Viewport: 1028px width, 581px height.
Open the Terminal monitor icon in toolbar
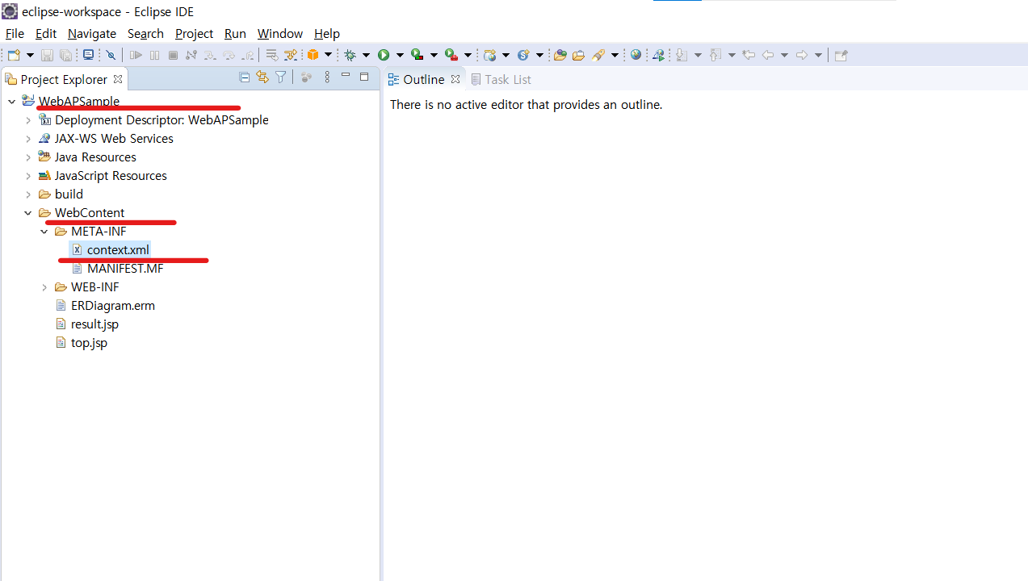click(88, 55)
